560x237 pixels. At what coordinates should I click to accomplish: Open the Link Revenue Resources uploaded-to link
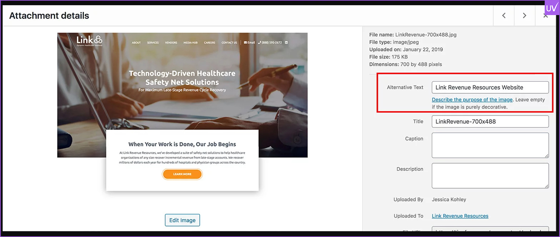(460, 216)
